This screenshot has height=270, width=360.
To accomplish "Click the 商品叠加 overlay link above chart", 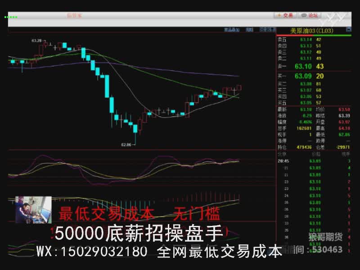I will pos(231,30).
